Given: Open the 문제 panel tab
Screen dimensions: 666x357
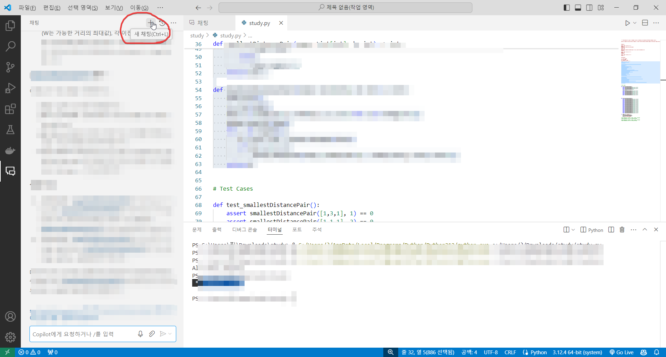Looking at the screenshot, I should pyautogui.click(x=197, y=229).
